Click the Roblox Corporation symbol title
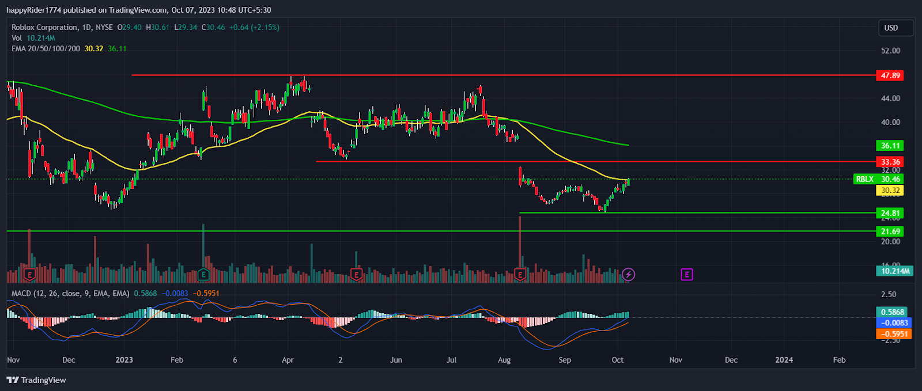The image size is (922, 391). point(44,27)
